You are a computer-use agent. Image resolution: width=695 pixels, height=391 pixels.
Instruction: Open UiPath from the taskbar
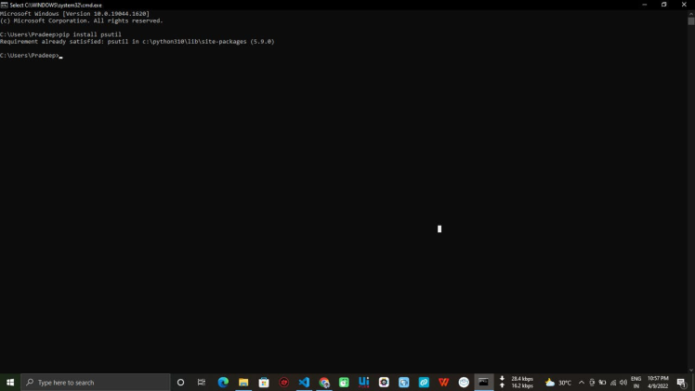(364, 383)
